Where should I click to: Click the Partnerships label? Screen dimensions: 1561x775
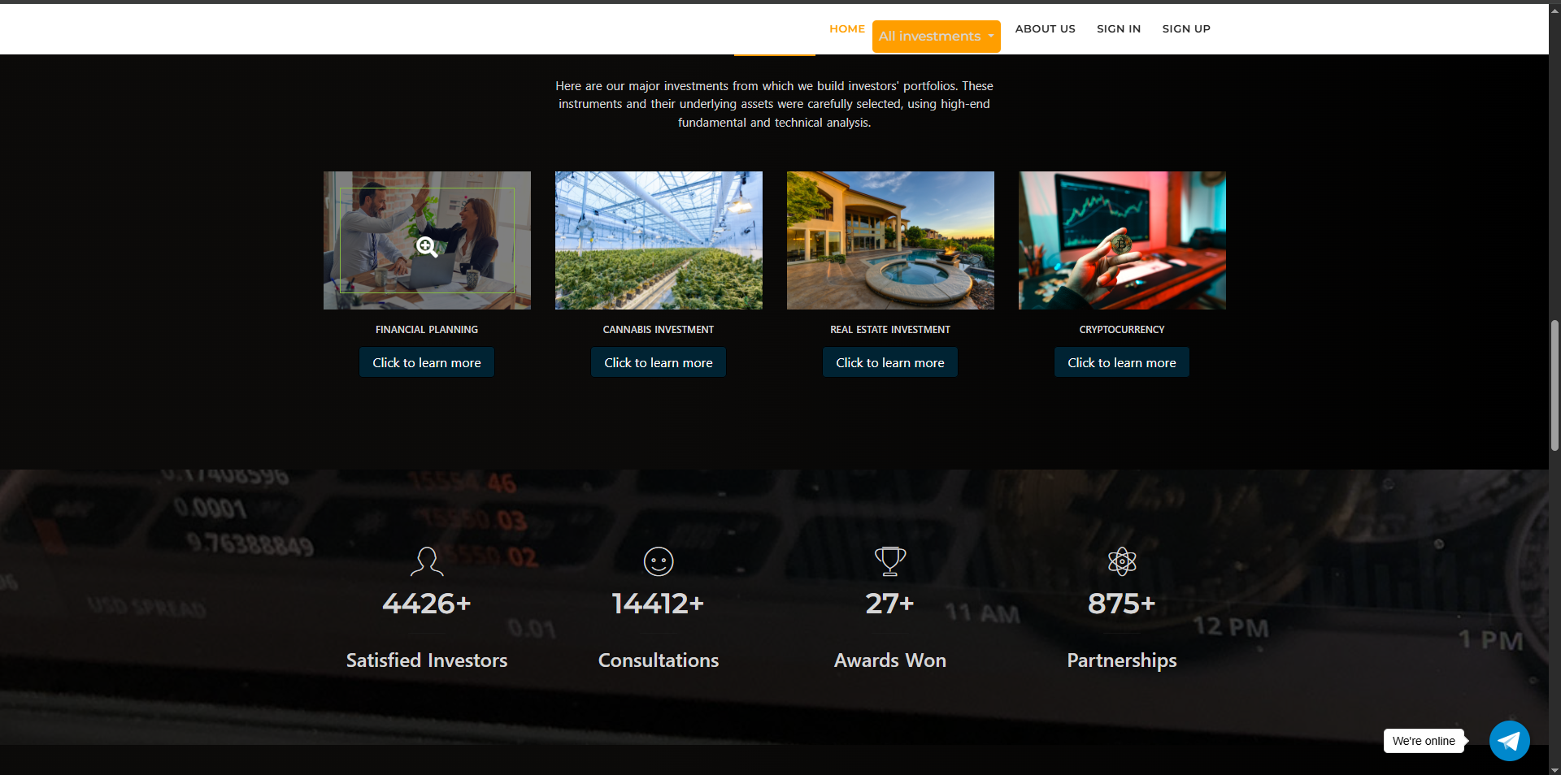[x=1122, y=661]
